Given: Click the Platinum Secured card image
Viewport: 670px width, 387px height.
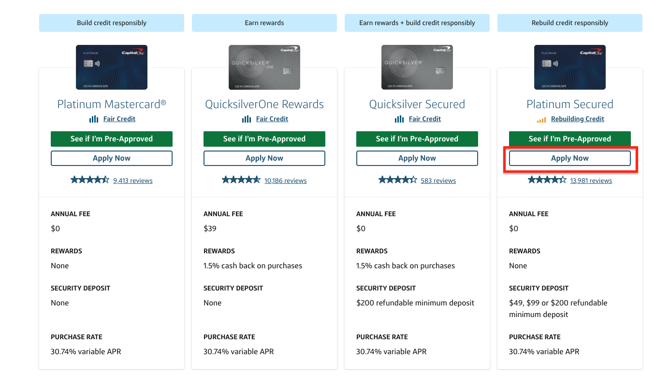Looking at the screenshot, I should pos(570,67).
